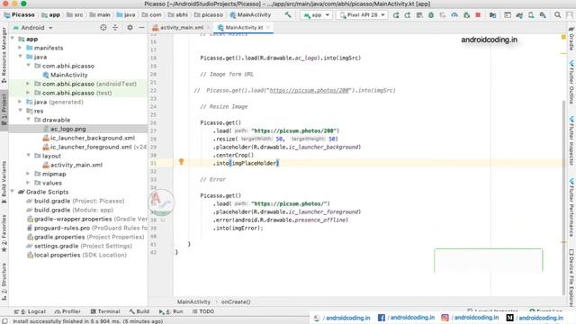Click the onCreate() breadcrumb below the editor
576x324 pixels.
coord(236,301)
